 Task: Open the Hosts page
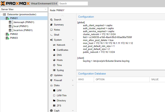point(60,60)
